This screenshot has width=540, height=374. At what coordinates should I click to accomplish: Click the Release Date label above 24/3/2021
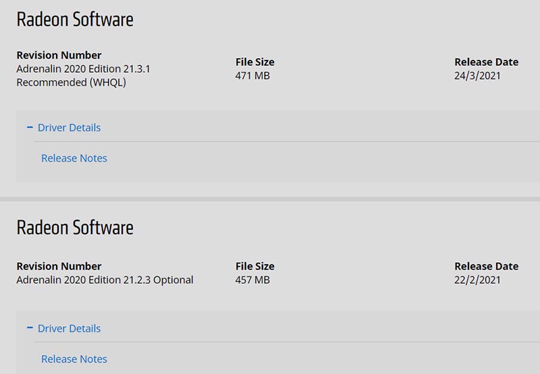click(486, 62)
